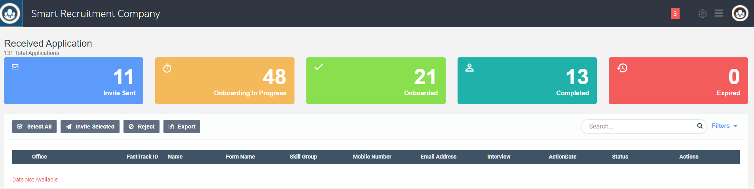Sort by the FastTrack ID column
The width and height of the screenshot is (754, 189).
tap(142, 157)
